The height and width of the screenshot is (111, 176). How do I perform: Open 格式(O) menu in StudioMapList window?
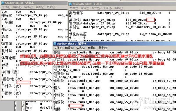tap(29, 7)
